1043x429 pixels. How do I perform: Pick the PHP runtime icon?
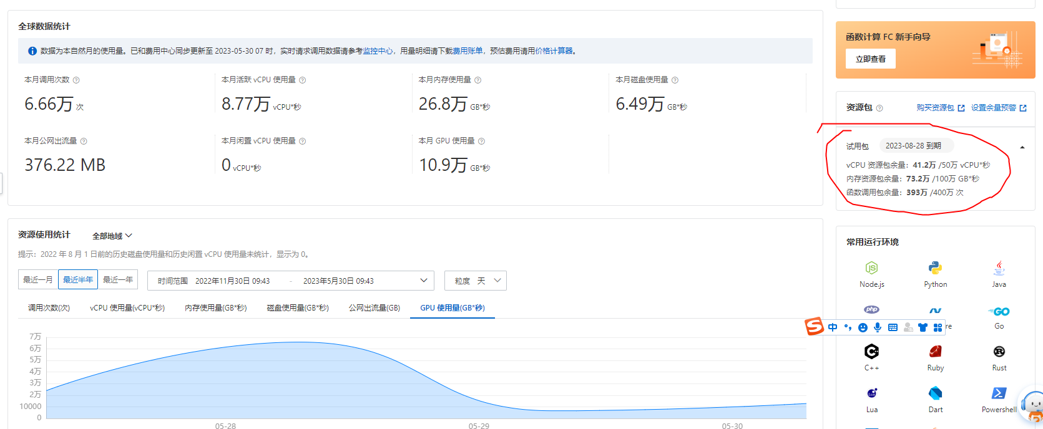(x=871, y=309)
